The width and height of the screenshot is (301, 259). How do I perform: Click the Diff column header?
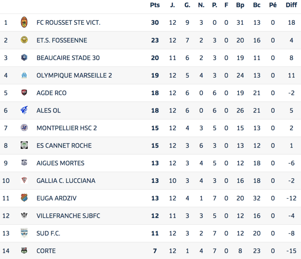point(291,5)
